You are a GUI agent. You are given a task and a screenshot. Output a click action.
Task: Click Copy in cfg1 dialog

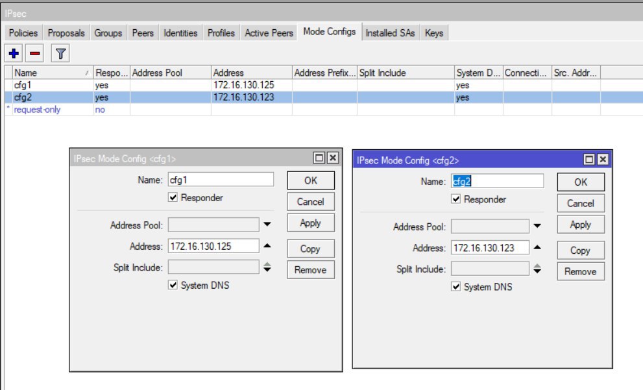pyautogui.click(x=310, y=249)
